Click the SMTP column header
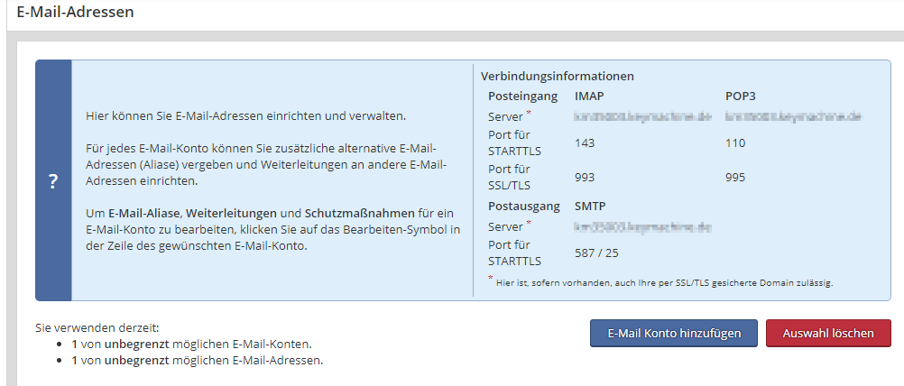904x386 pixels. click(x=591, y=206)
